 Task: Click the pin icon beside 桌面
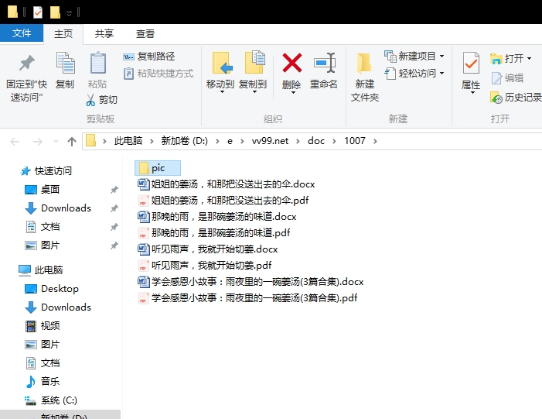pyautogui.click(x=114, y=190)
